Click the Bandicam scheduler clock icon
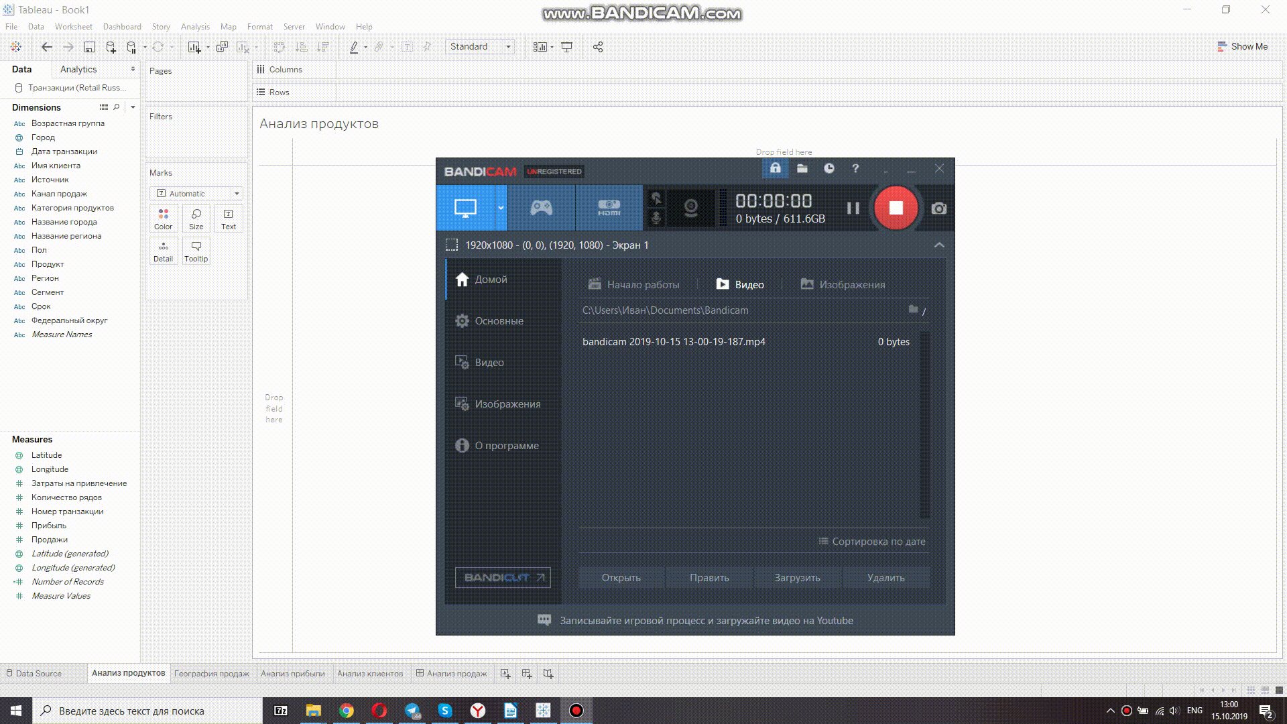This screenshot has height=724, width=1287. (829, 169)
